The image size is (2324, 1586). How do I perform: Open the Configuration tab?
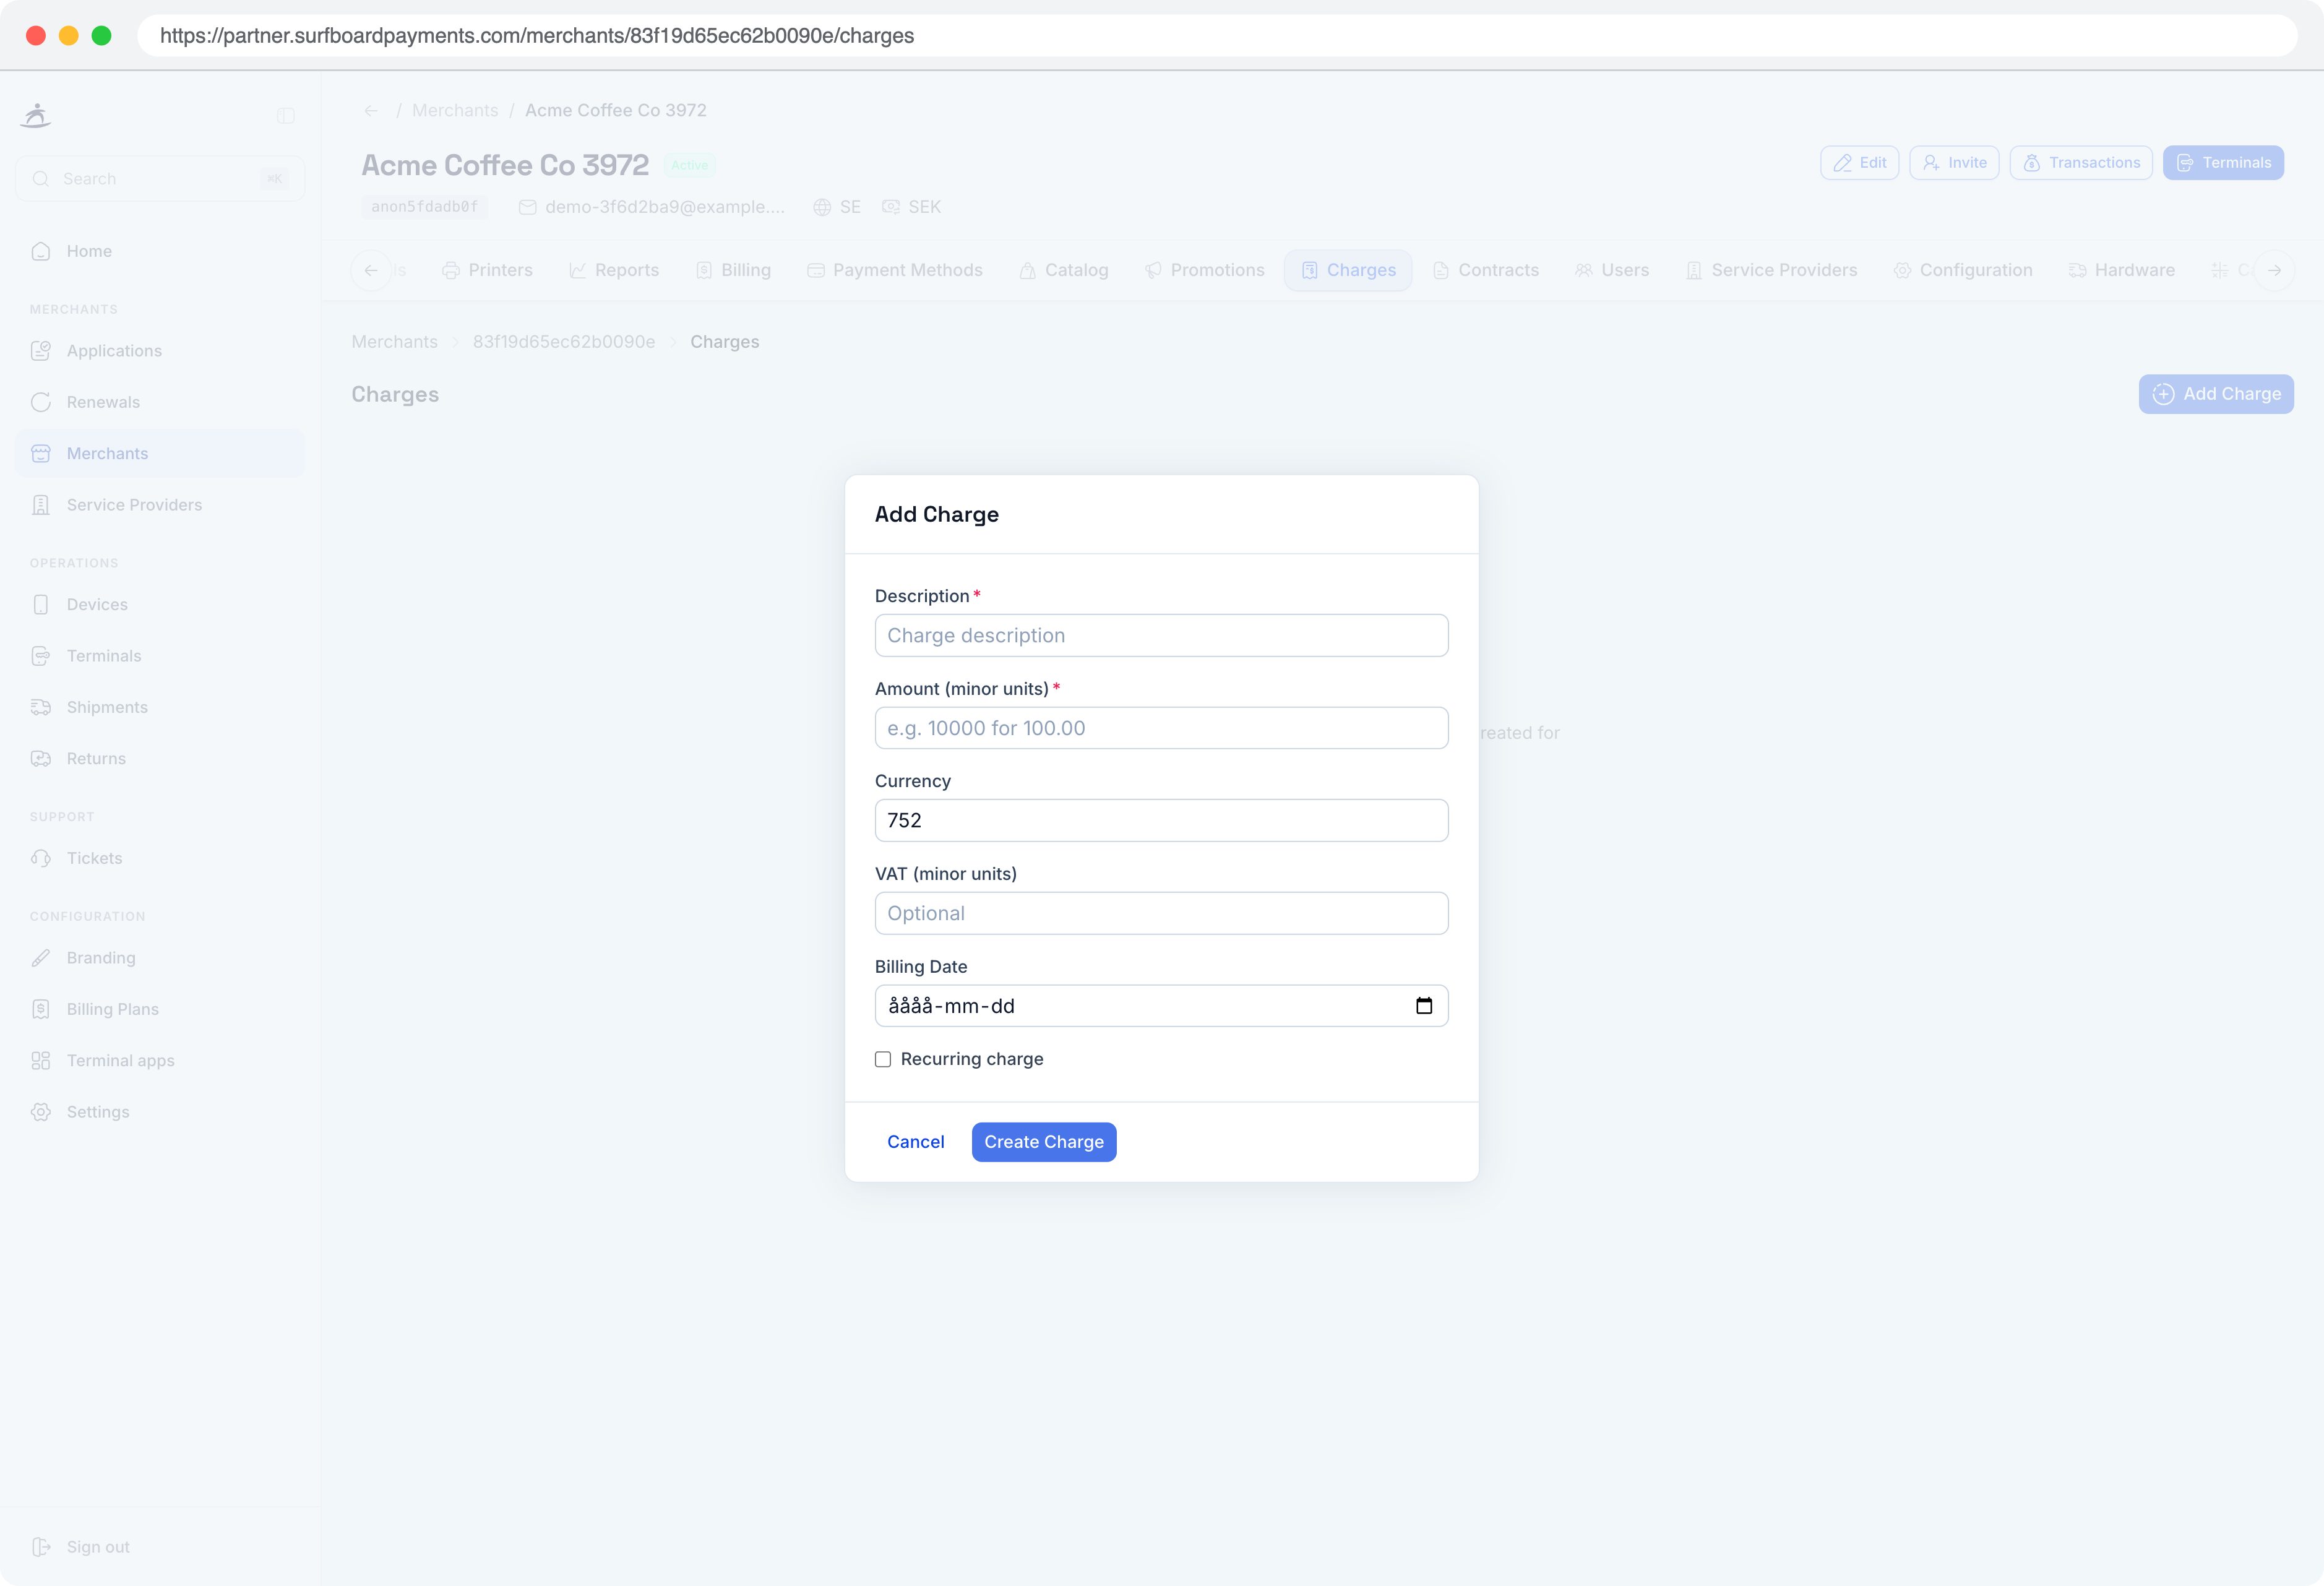[x=1963, y=270]
